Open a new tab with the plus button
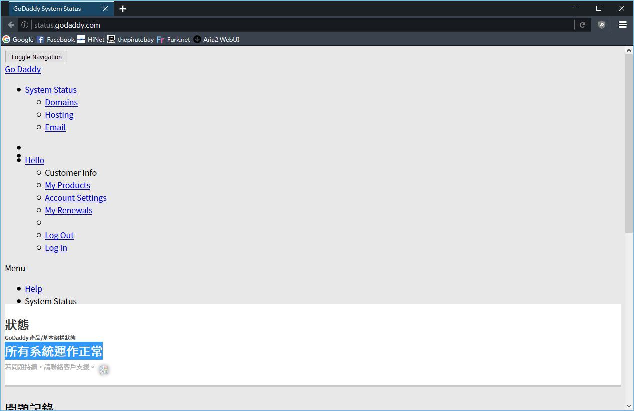The height and width of the screenshot is (411, 634). pos(123,9)
